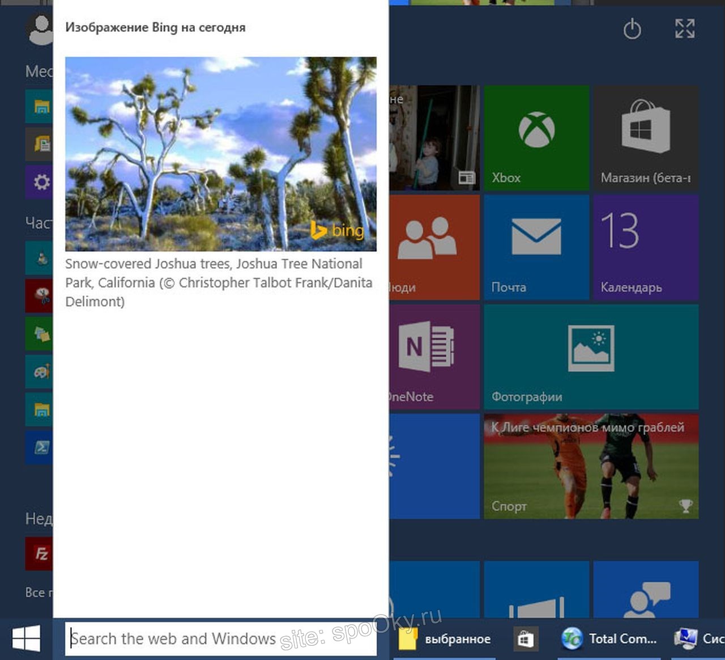Open the weather sun tile
The width and height of the screenshot is (725, 660).
(434, 466)
